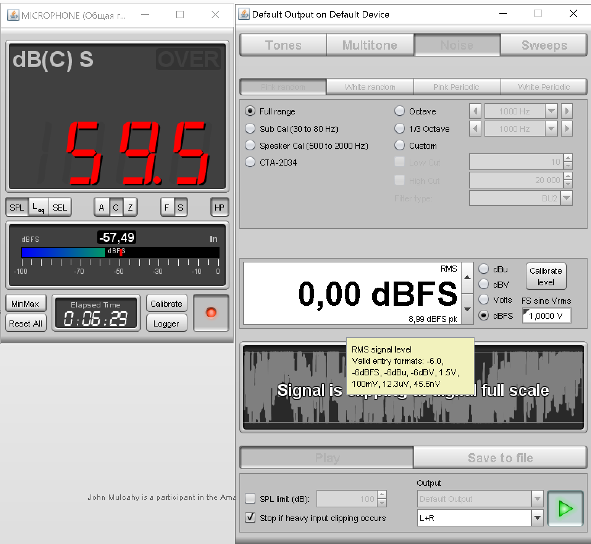Select A weighting on the SPL meter
The height and width of the screenshot is (544, 591).
point(102,208)
